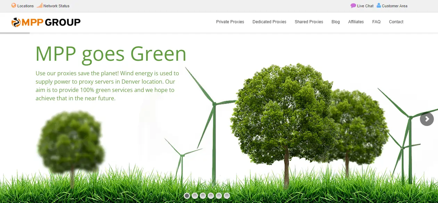The width and height of the screenshot is (438, 203).
Task: Jump to the fifth slide indicator dot
Action: [x=219, y=196]
